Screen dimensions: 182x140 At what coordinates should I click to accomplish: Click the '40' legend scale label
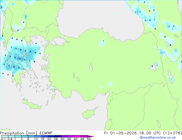[x=75, y=139]
